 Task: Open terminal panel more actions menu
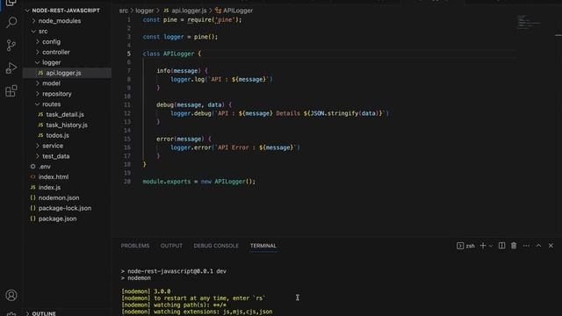[x=526, y=246]
